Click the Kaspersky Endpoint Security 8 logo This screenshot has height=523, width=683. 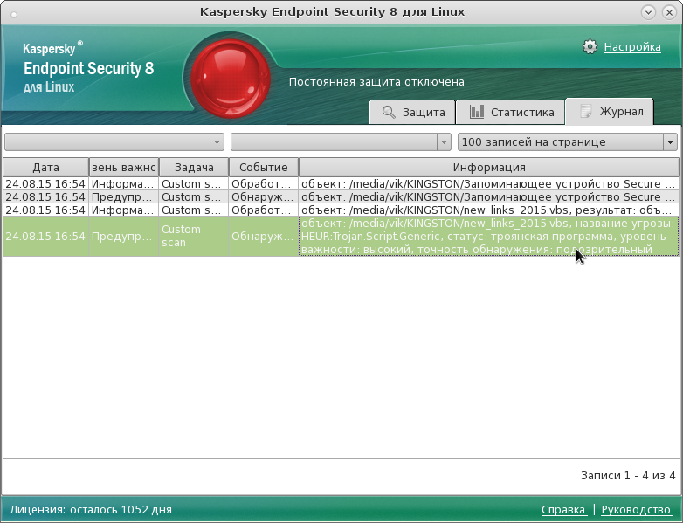pyautogui.click(x=88, y=67)
